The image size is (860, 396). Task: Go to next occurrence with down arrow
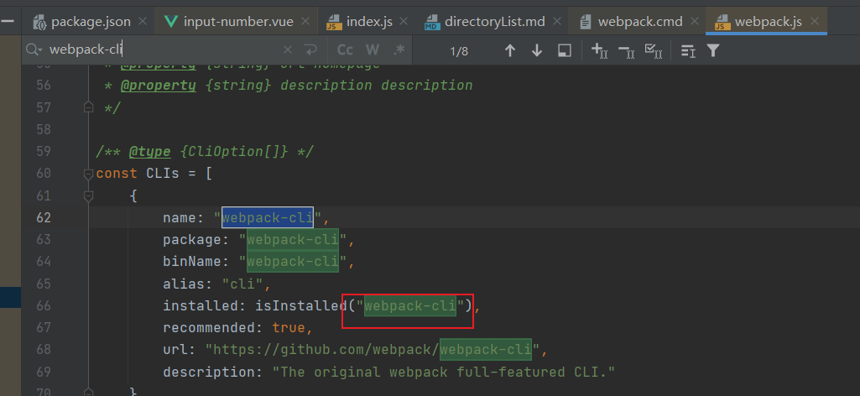(x=537, y=51)
